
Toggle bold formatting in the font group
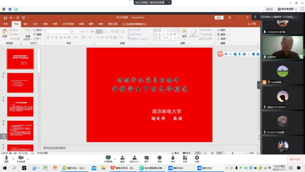pos(48,37)
